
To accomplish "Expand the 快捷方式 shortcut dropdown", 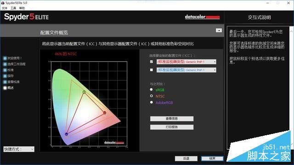I will pos(19,149).
